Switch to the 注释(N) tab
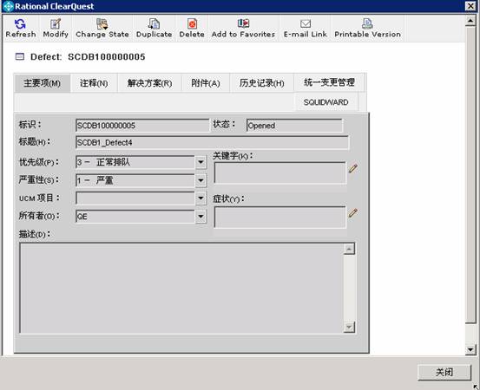 pyautogui.click(x=94, y=83)
